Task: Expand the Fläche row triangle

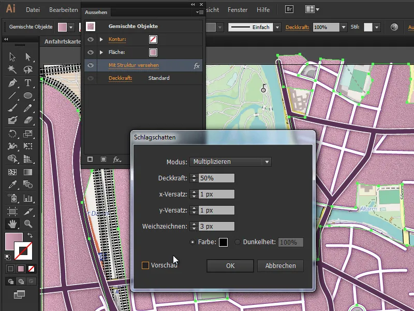Action: coord(101,52)
